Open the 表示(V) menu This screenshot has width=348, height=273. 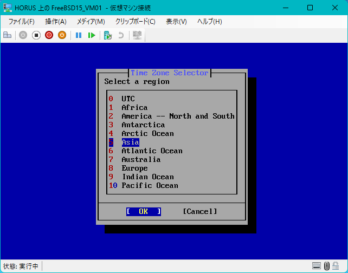176,22
